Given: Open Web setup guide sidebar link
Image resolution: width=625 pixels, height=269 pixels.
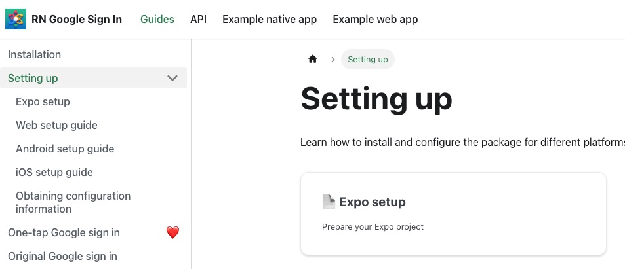Looking at the screenshot, I should [x=56, y=125].
